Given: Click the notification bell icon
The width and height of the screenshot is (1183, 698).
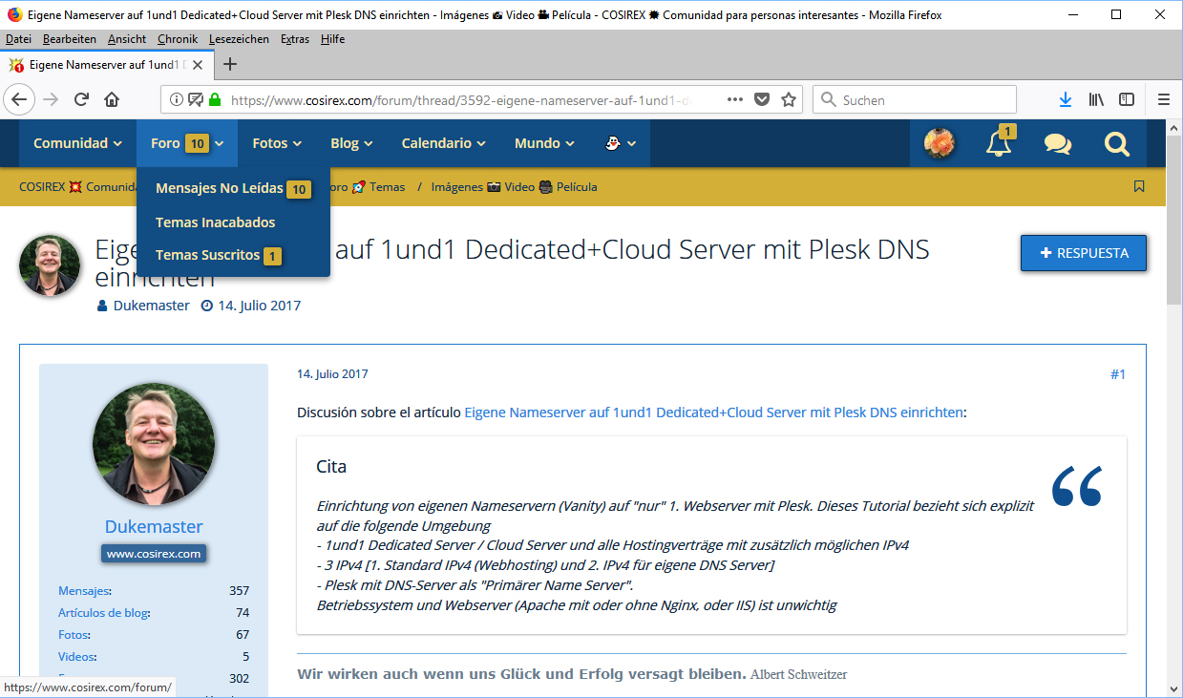Looking at the screenshot, I should (999, 143).
